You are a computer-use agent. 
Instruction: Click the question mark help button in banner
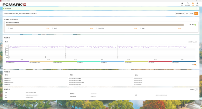pos(198,8)
